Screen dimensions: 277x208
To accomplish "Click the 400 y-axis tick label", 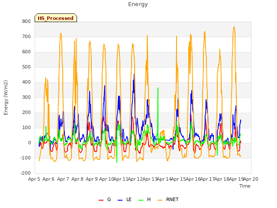I will pyautogui.click(x=26, y=82).
